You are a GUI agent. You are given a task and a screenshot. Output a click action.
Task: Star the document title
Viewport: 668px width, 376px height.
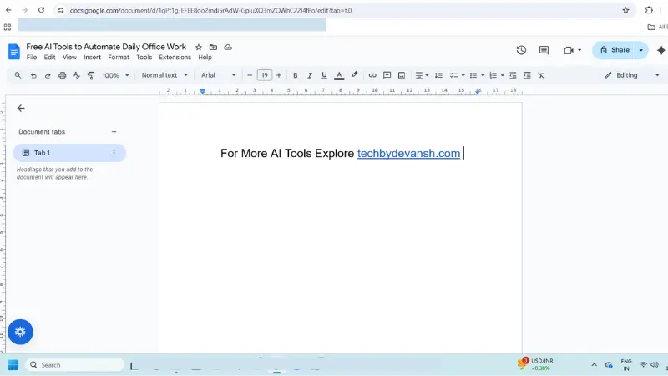[x=199, y=48]
